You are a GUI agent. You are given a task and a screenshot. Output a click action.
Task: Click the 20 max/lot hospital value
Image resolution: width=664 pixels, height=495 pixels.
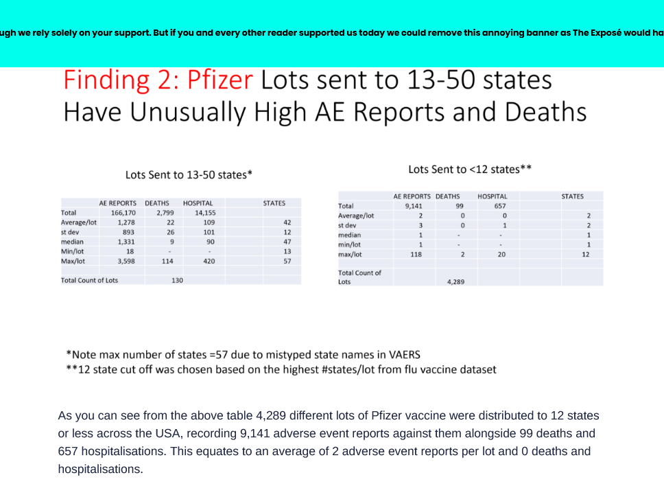[501, 254]
